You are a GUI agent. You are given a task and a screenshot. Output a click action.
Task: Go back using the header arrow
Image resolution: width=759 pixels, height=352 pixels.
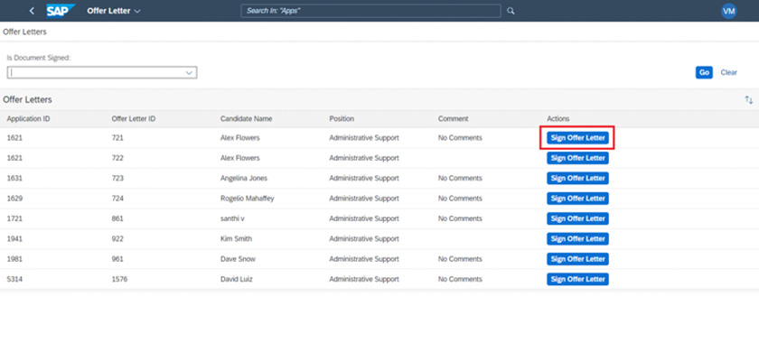pos(32,11)
